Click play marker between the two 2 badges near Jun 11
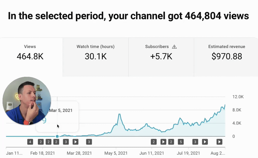 tap(163, 142)
